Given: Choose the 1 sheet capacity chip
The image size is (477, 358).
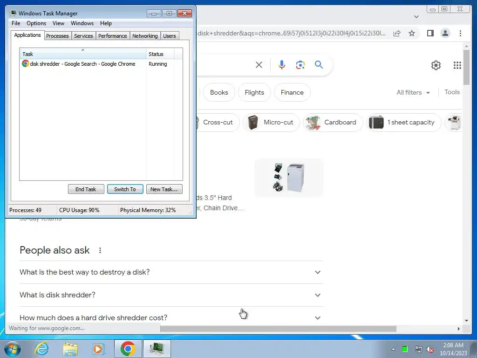Looking at the screenshot, I should (x=404, y=123).
